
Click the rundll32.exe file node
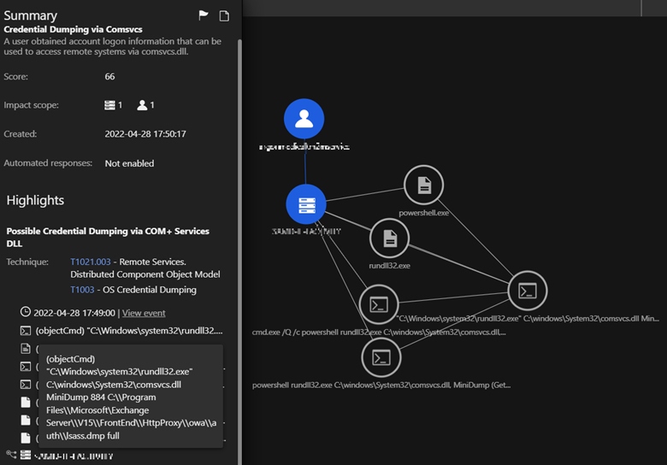pos(390,238)
